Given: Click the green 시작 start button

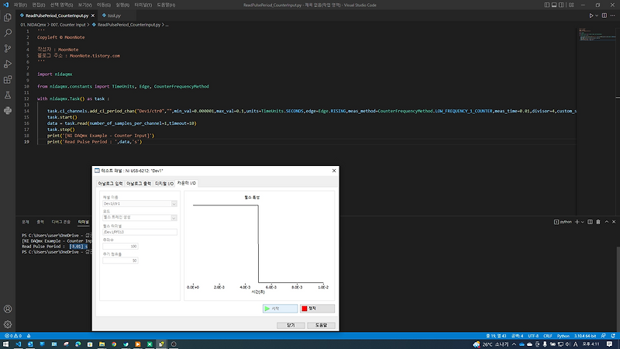Looking at the screenshot, I should 280,308.
